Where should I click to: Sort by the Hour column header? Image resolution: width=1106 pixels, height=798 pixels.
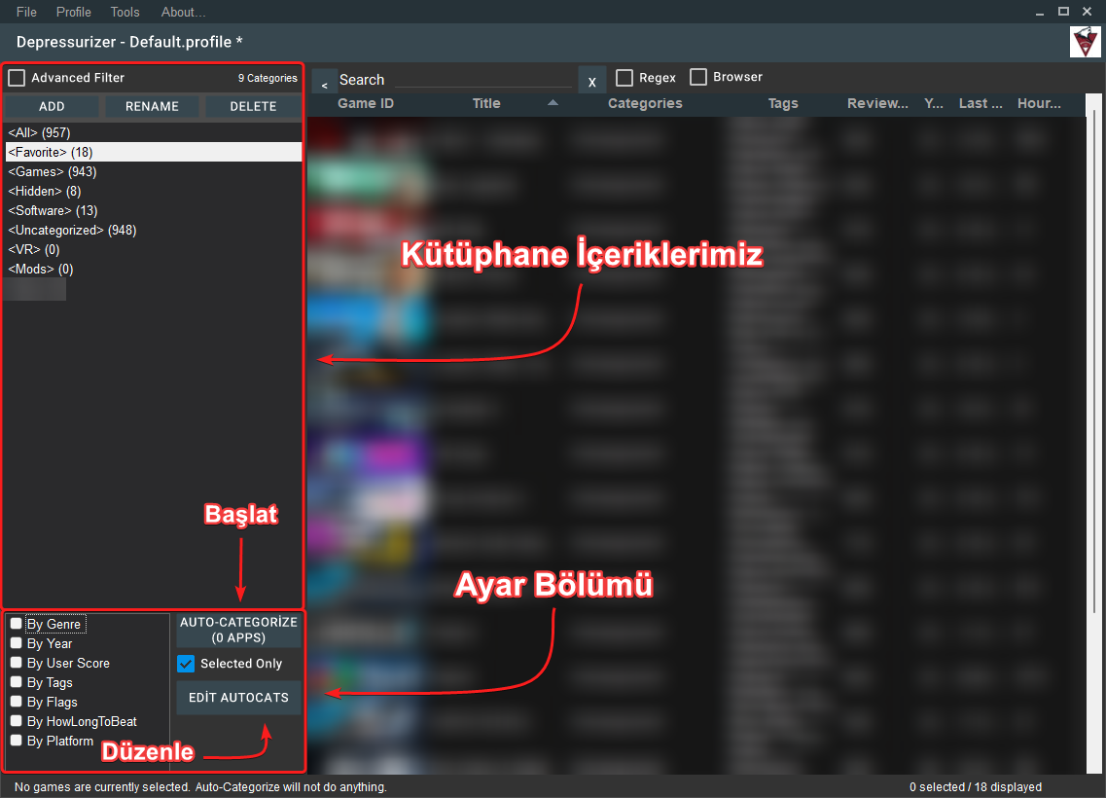[x=1039, y=103]
